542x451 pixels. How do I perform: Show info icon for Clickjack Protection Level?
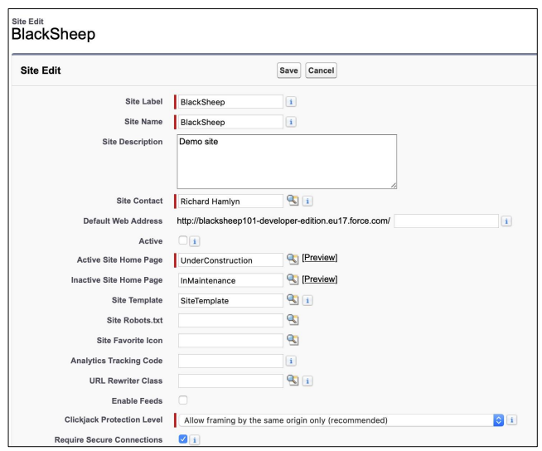tap(512, 419)
